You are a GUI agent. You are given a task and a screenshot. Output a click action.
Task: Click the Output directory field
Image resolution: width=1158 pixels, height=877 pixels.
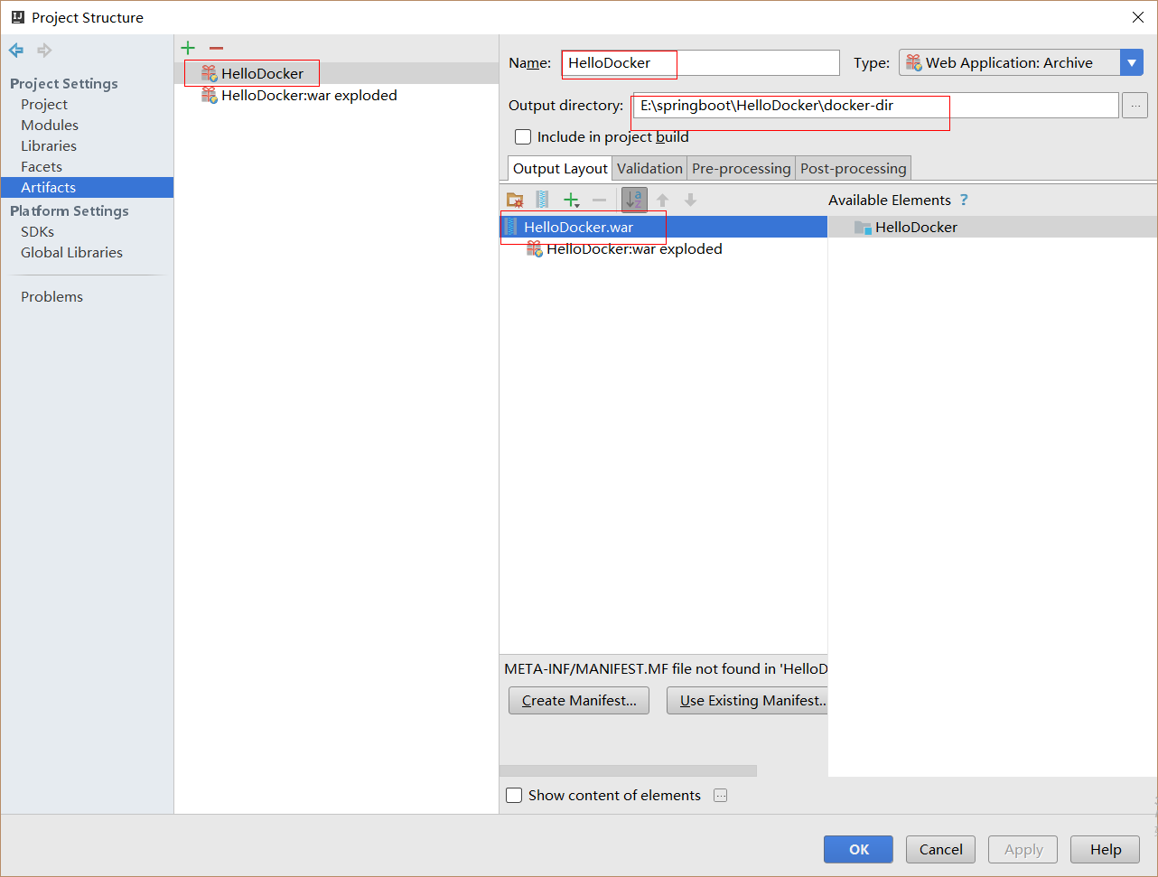point(875,105)
